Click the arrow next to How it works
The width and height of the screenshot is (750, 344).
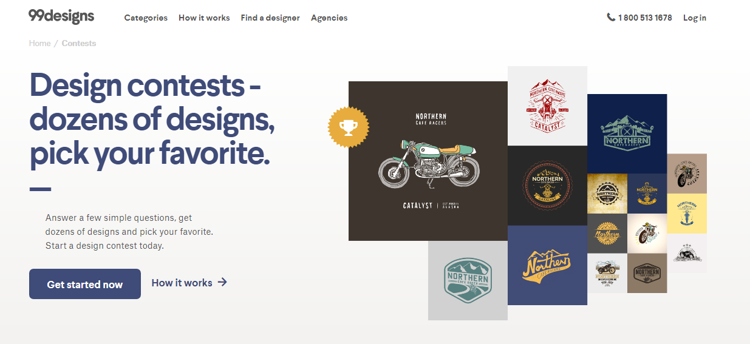pos(222,282)
